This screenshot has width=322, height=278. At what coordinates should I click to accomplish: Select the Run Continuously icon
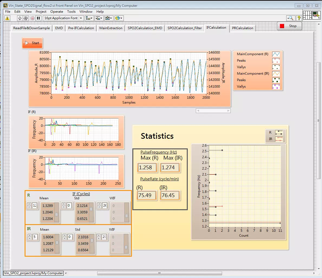coord(25,18)
